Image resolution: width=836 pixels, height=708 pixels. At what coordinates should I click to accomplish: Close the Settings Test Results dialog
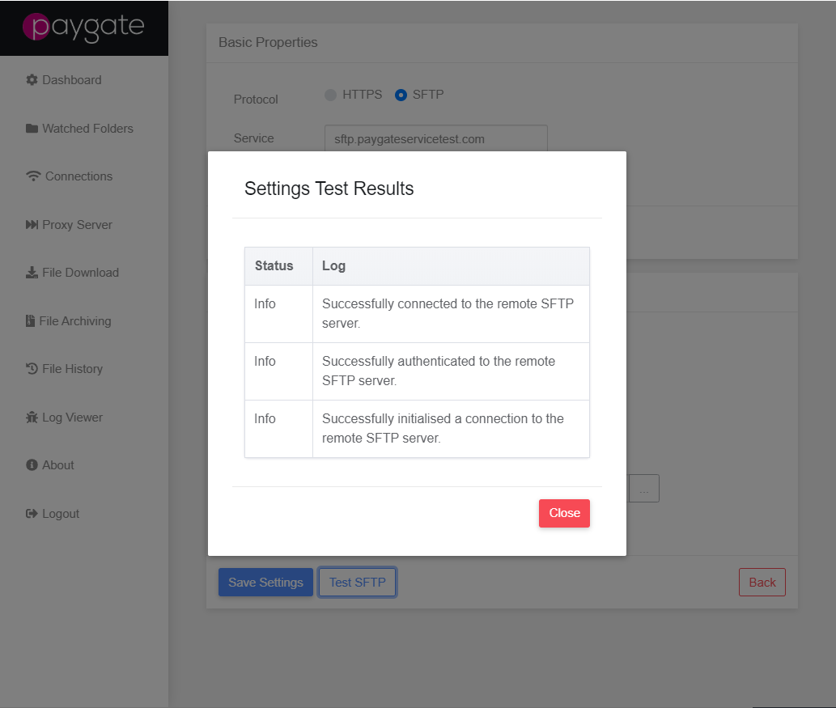pos(564,514)
